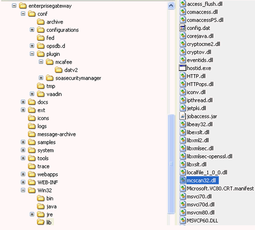Click the libeay32.dll file icon
The height and width of the screenshot is (230, 255).
click(183, 124)
